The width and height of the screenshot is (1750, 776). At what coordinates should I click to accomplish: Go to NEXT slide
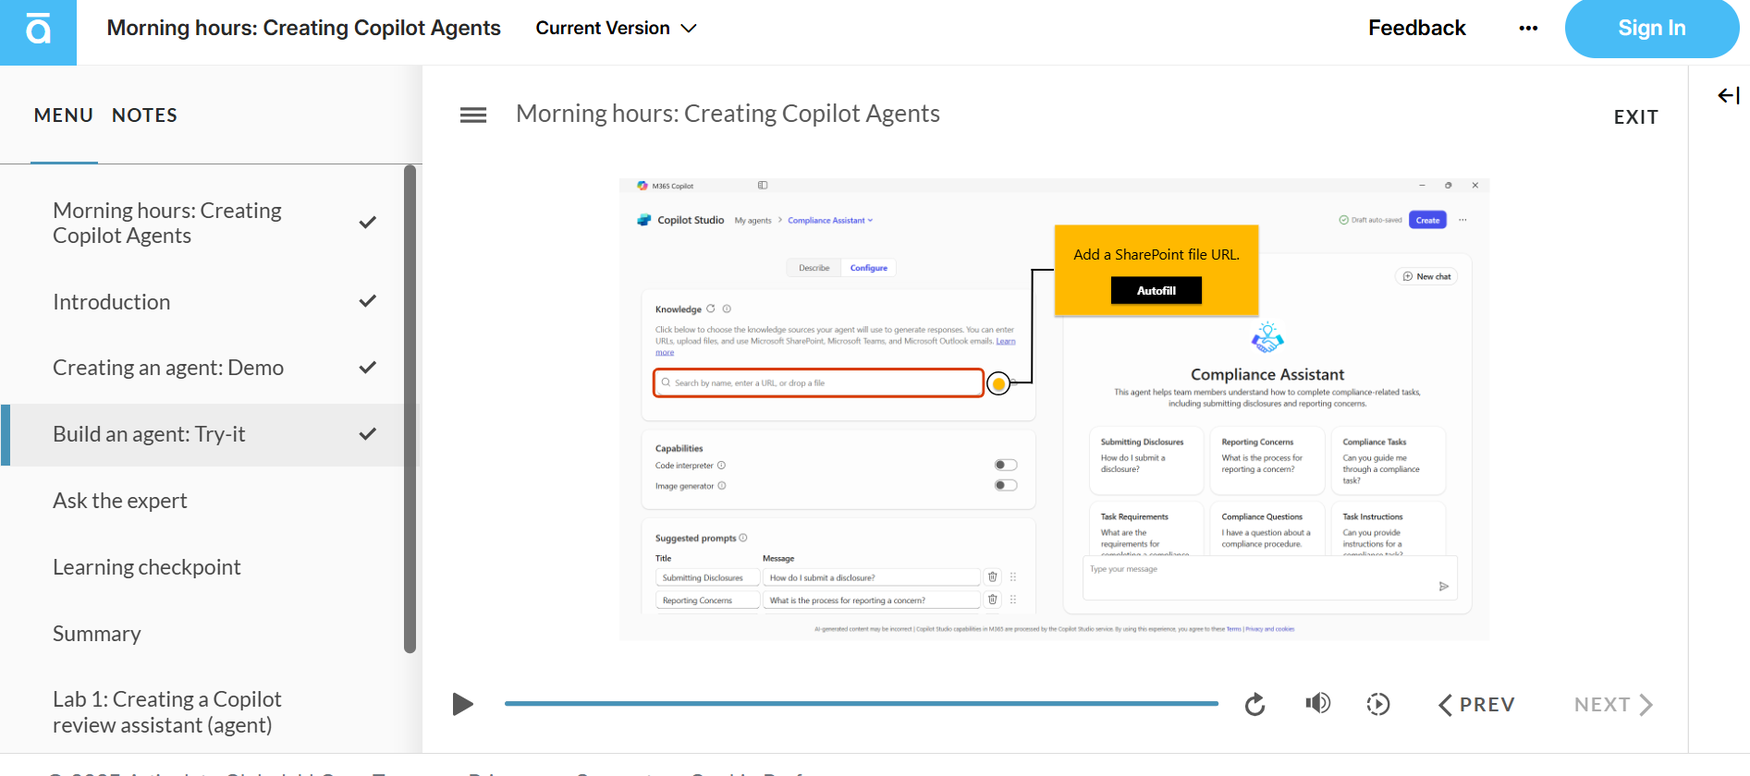[1613, 705]
